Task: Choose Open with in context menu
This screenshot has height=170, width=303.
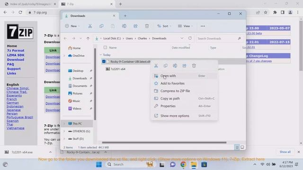Action: [184, 76]
